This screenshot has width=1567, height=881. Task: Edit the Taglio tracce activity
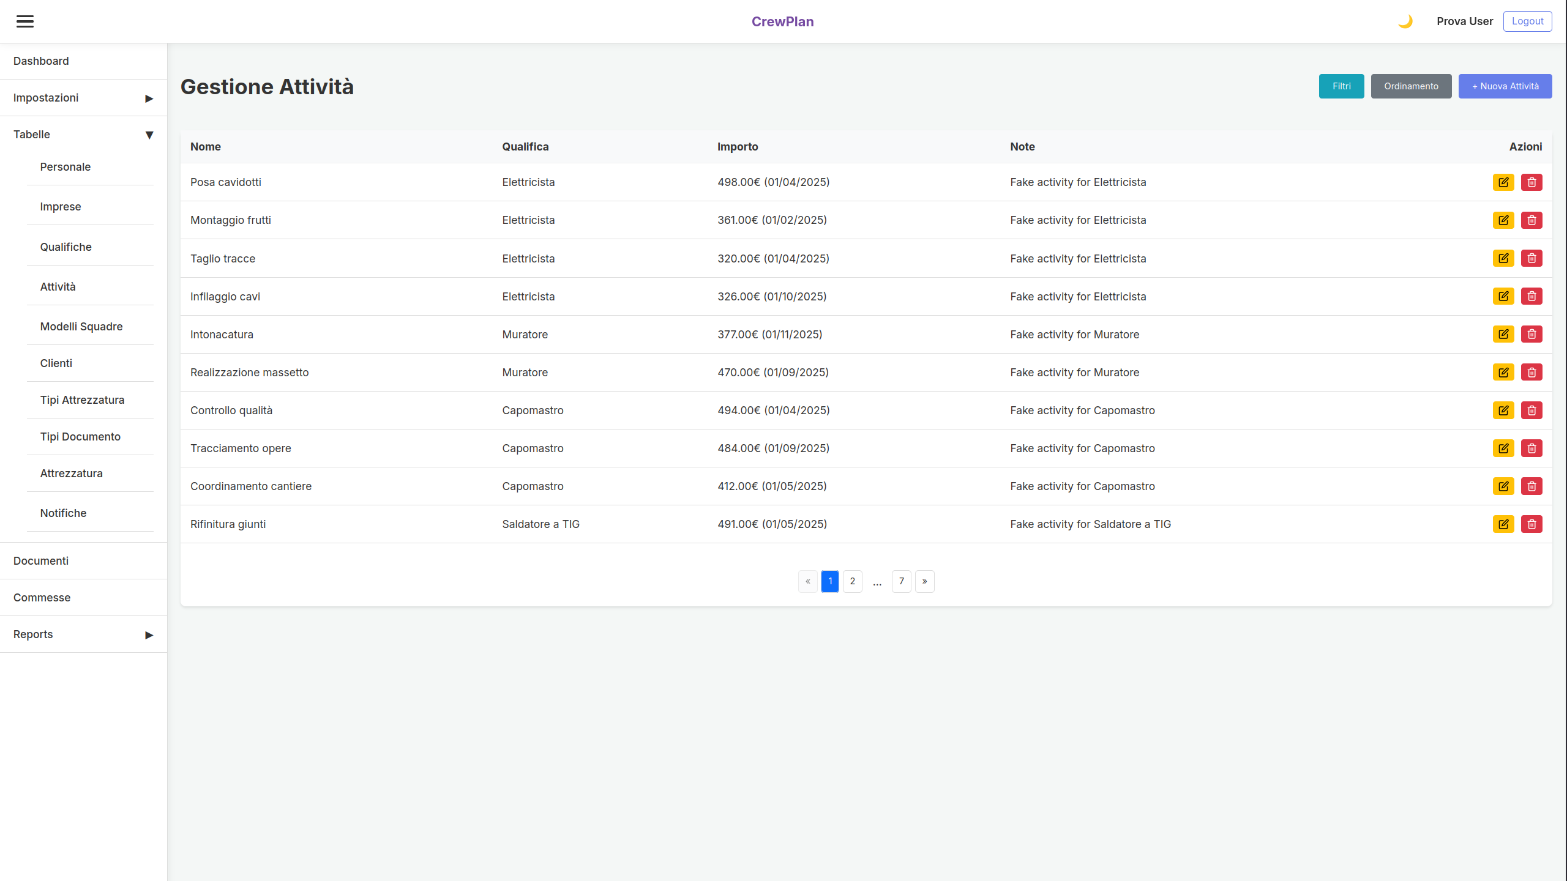click(1503, 258)
